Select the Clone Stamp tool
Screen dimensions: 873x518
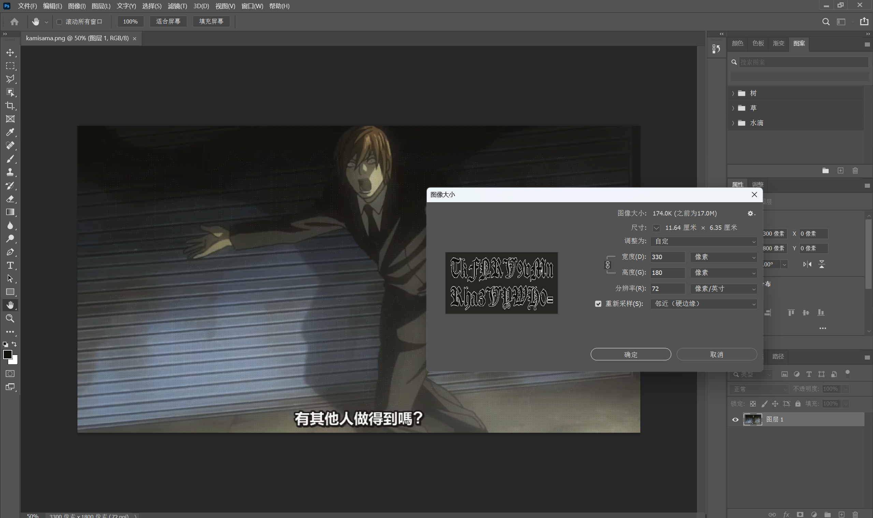[10, 172]
